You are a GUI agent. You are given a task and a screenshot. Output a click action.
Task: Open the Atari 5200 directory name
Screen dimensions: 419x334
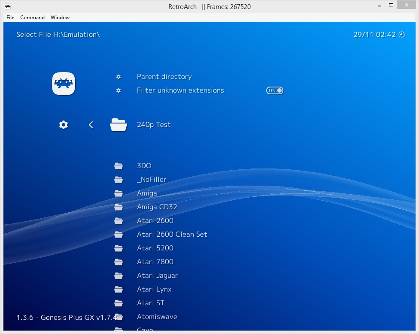155,248
